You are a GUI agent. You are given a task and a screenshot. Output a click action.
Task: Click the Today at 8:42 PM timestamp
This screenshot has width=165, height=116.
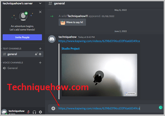click(86, 37)
